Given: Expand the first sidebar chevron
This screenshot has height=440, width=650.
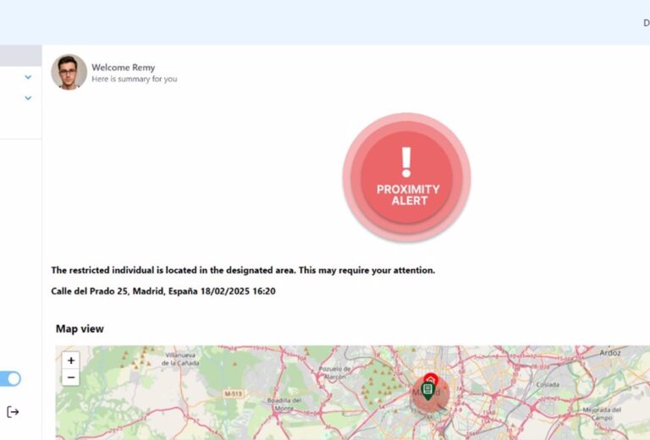Looking at the screenshot, I should [x=28, y=77].
